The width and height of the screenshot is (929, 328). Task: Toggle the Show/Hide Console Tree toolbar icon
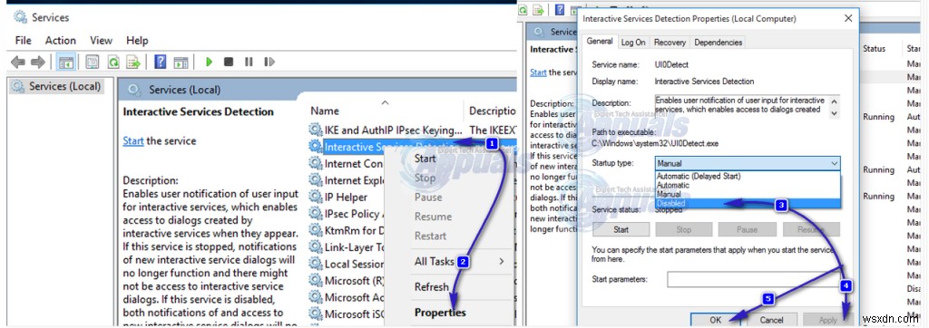tap(66, 62)
